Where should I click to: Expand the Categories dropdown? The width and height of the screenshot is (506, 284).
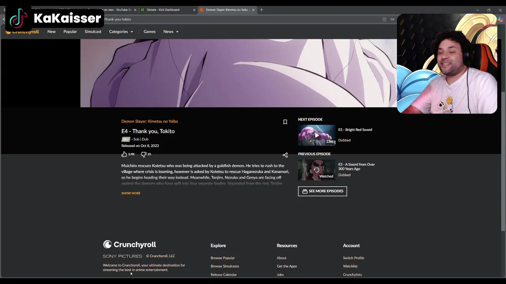[x=121, y=32]
